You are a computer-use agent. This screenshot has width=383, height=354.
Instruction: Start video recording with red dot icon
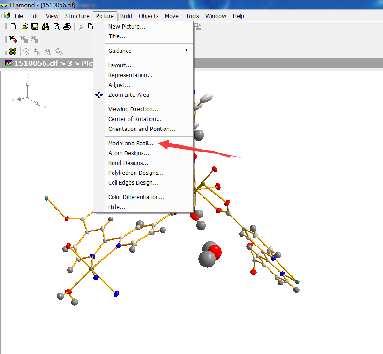point(13,39)
